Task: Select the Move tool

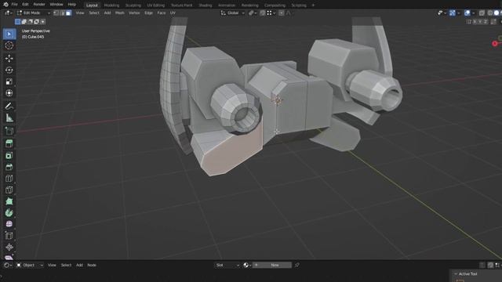Action: pos(9,58)
